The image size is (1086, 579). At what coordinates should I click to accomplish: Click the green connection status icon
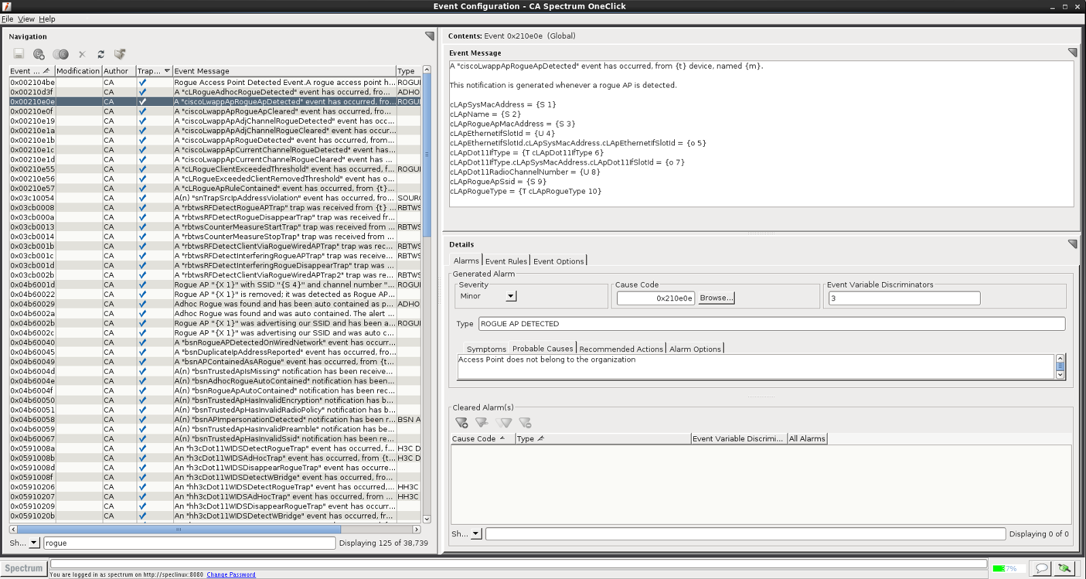click(1065, 568)
